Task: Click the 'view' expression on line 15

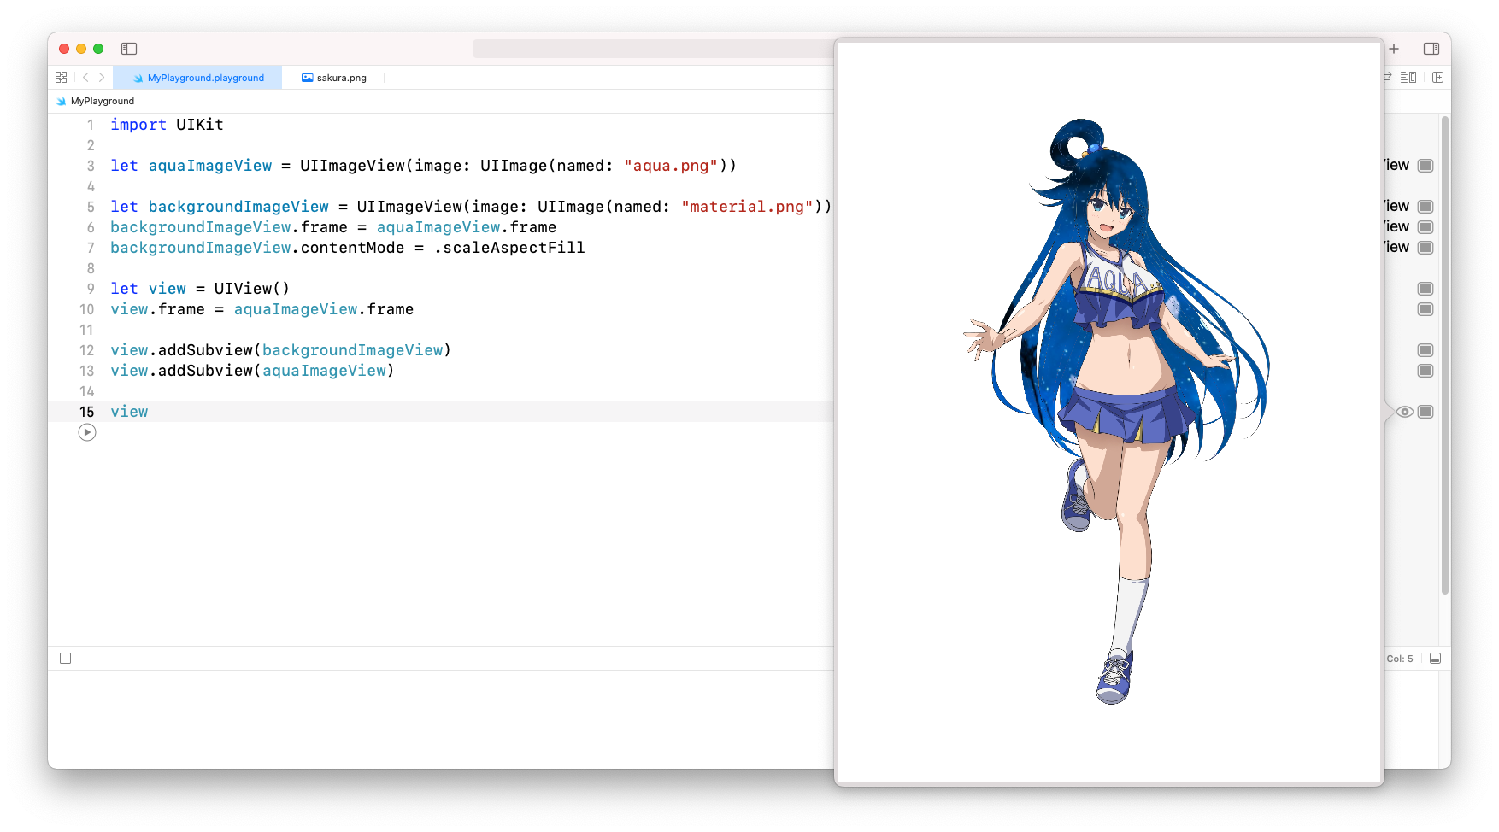Action: (x=129, y=412)
